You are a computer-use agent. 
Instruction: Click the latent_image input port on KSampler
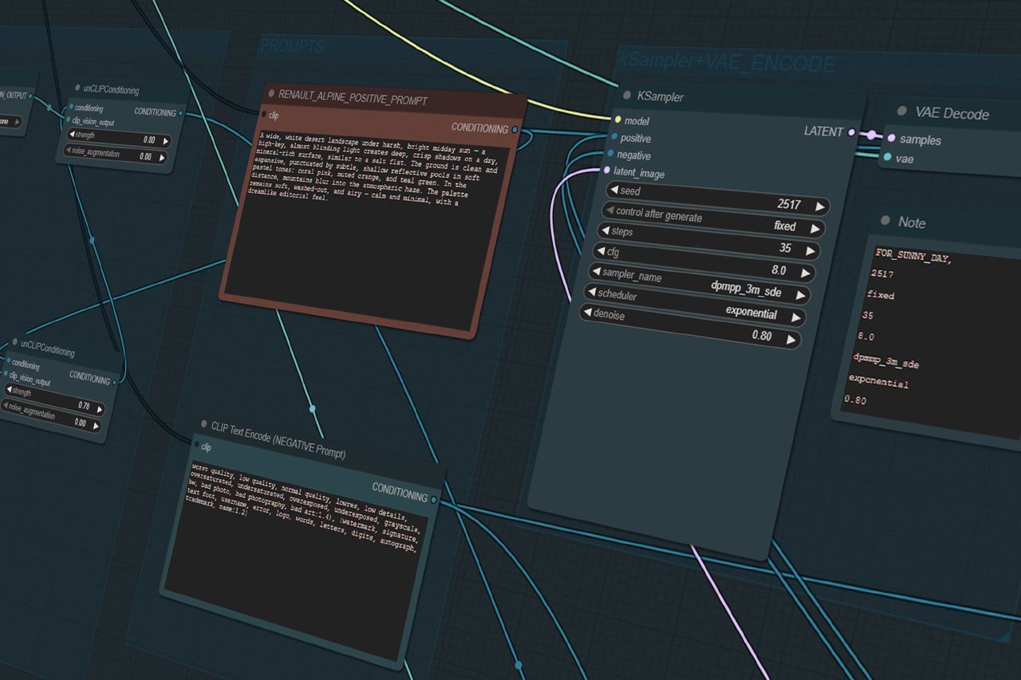[x=606, y=171]
